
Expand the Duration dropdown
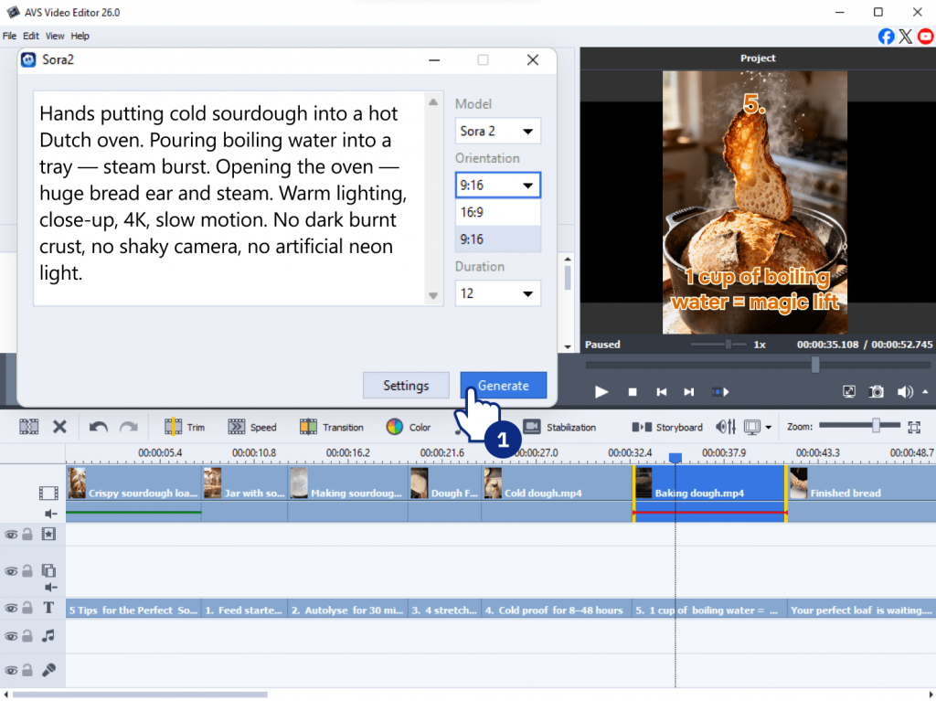point(497,293)
